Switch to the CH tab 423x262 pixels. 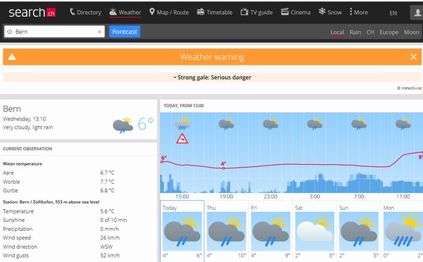coord(370,32)
